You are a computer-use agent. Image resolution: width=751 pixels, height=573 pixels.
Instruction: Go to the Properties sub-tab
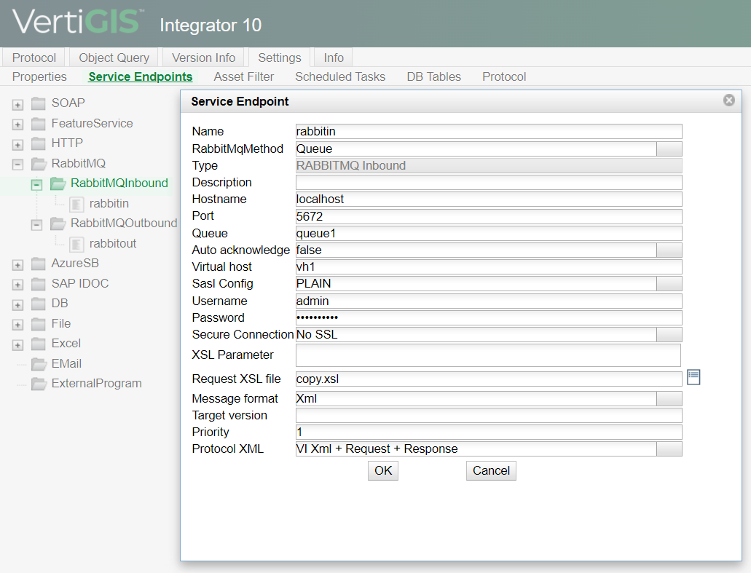pyautogui.click(x=39, y=76)
